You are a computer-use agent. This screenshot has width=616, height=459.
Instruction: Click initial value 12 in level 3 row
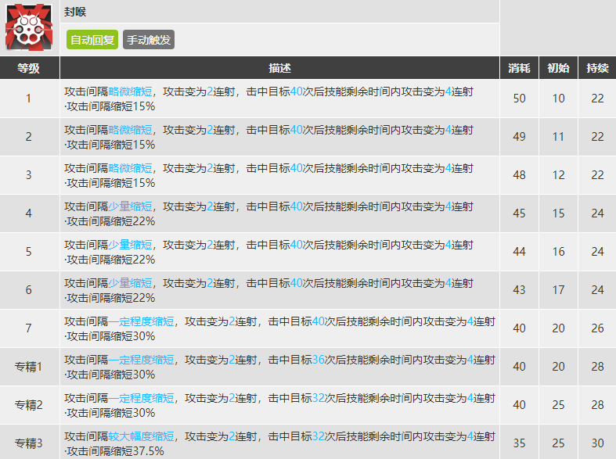[558, 175]
